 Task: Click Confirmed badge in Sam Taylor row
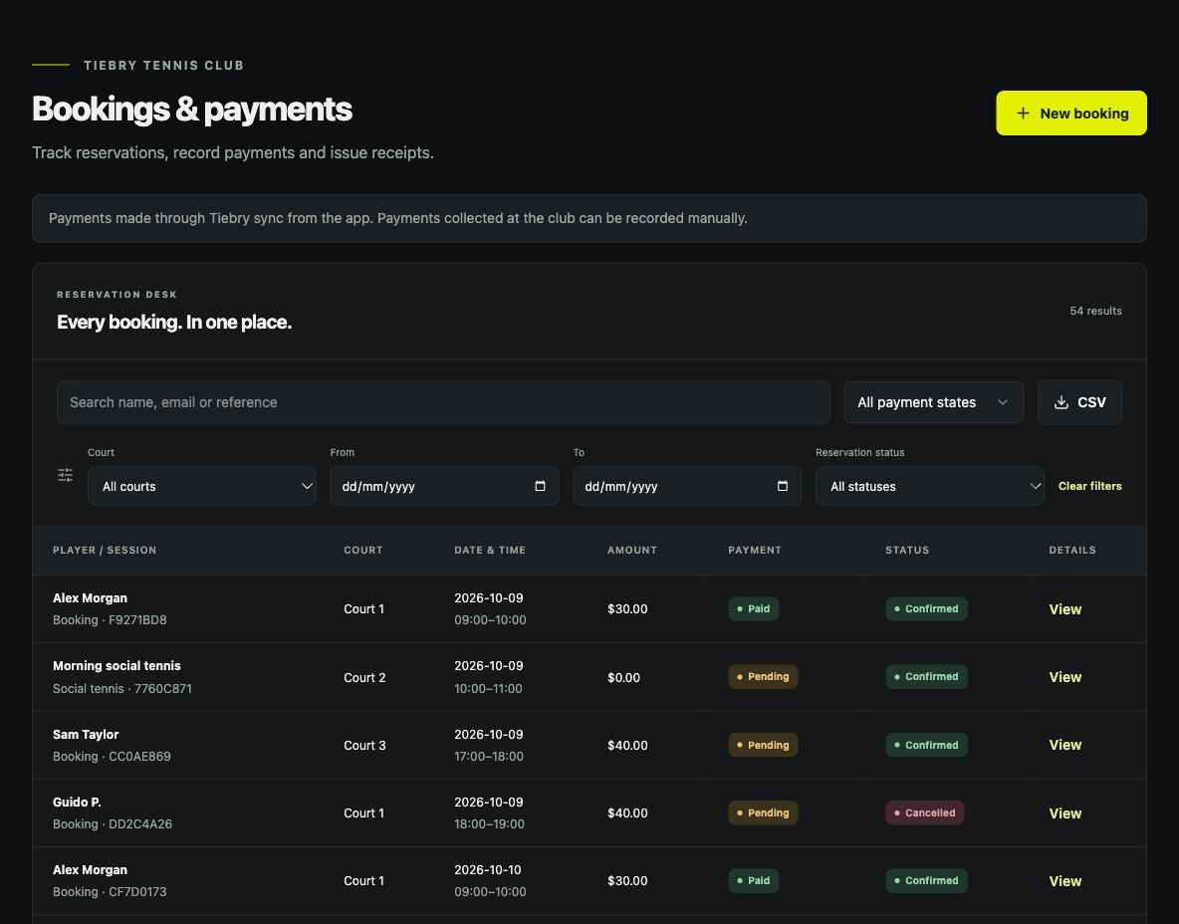(926, 745)
